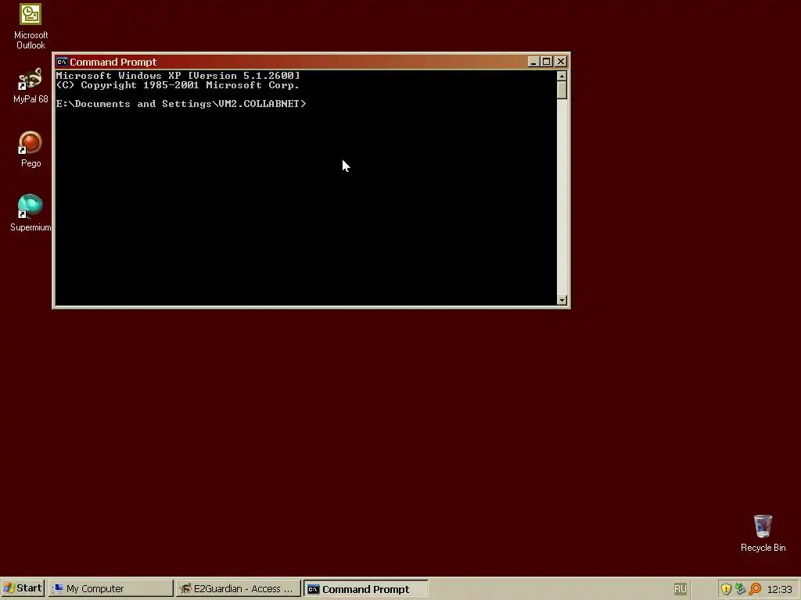Select the MyPal 68 desktop shortcut
Screen dimensions: 801x600
pos(31,86)
